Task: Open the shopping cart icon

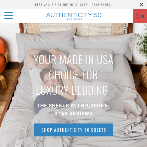Action: (x=138, y=16)
